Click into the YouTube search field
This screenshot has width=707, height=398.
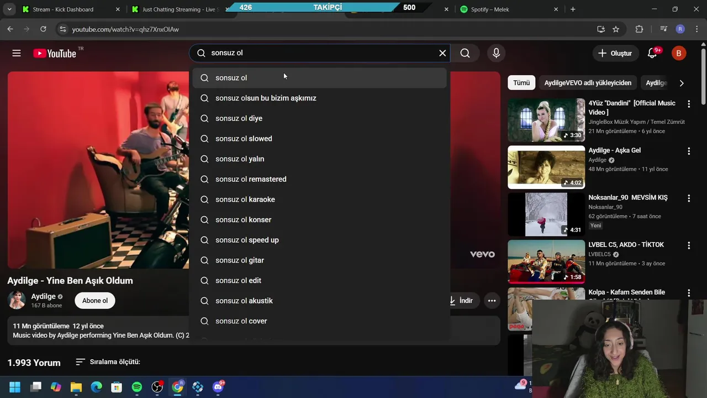pos(320,53)
